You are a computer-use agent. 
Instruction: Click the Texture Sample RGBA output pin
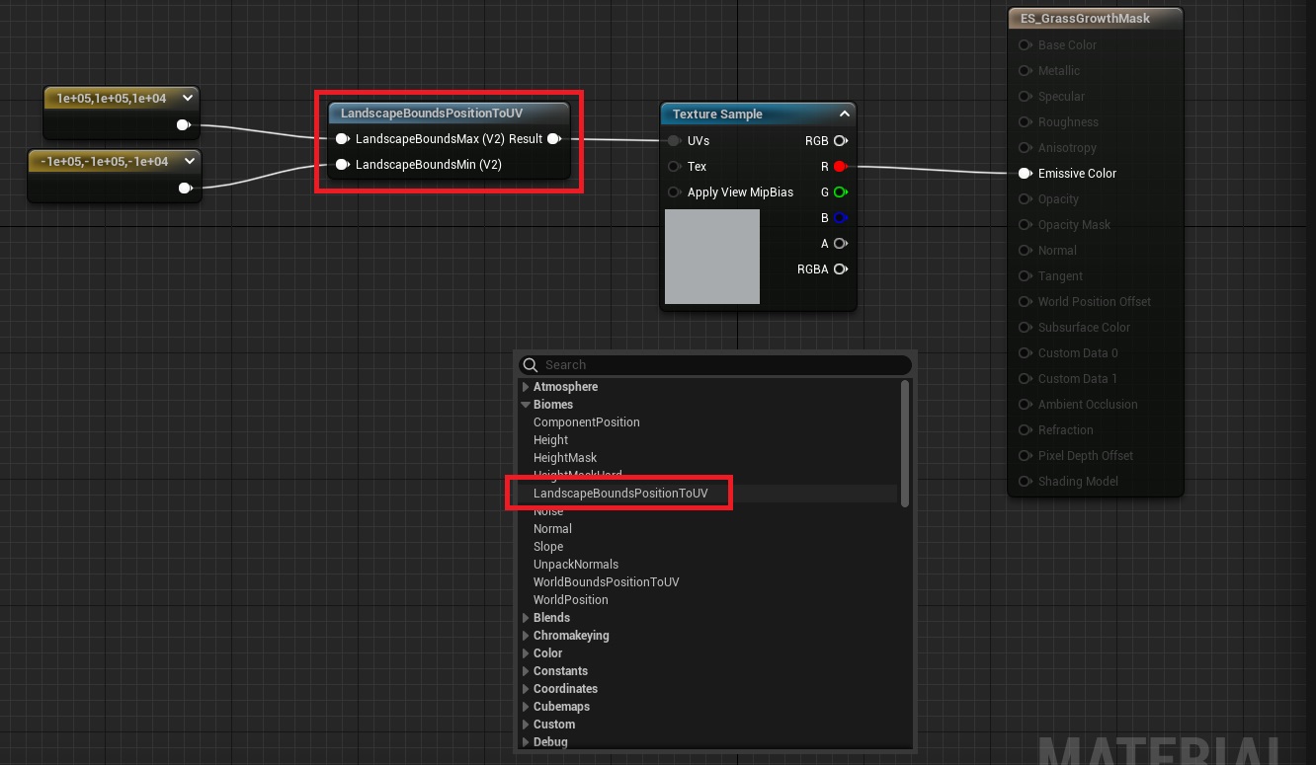[840, 269]
